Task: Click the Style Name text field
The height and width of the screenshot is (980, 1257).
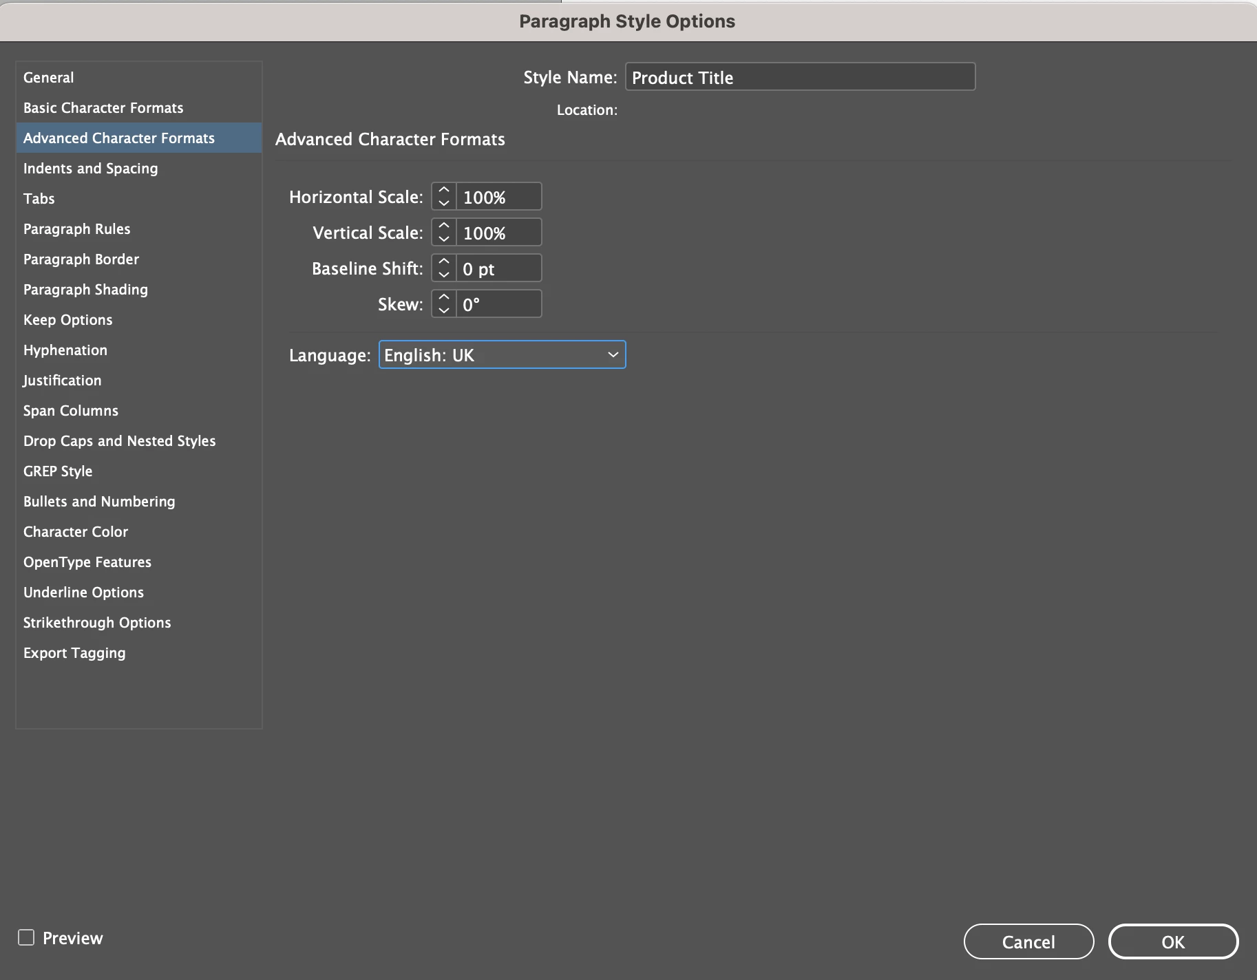Action: (x=800, y=77)
